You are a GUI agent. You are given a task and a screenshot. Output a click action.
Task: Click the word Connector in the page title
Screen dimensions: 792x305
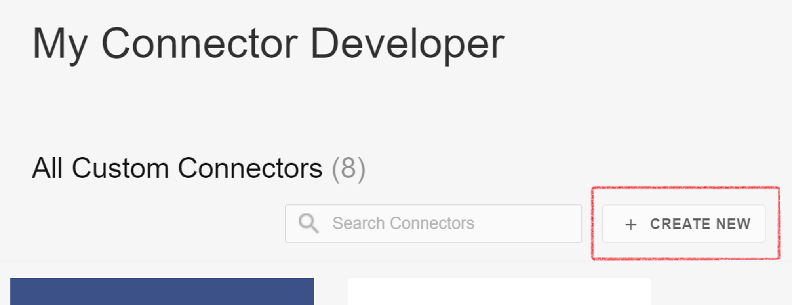(x=199, y=44)
